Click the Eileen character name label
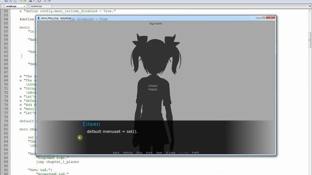312x175 pixels. pyautogui.click(x=91, y=124)
